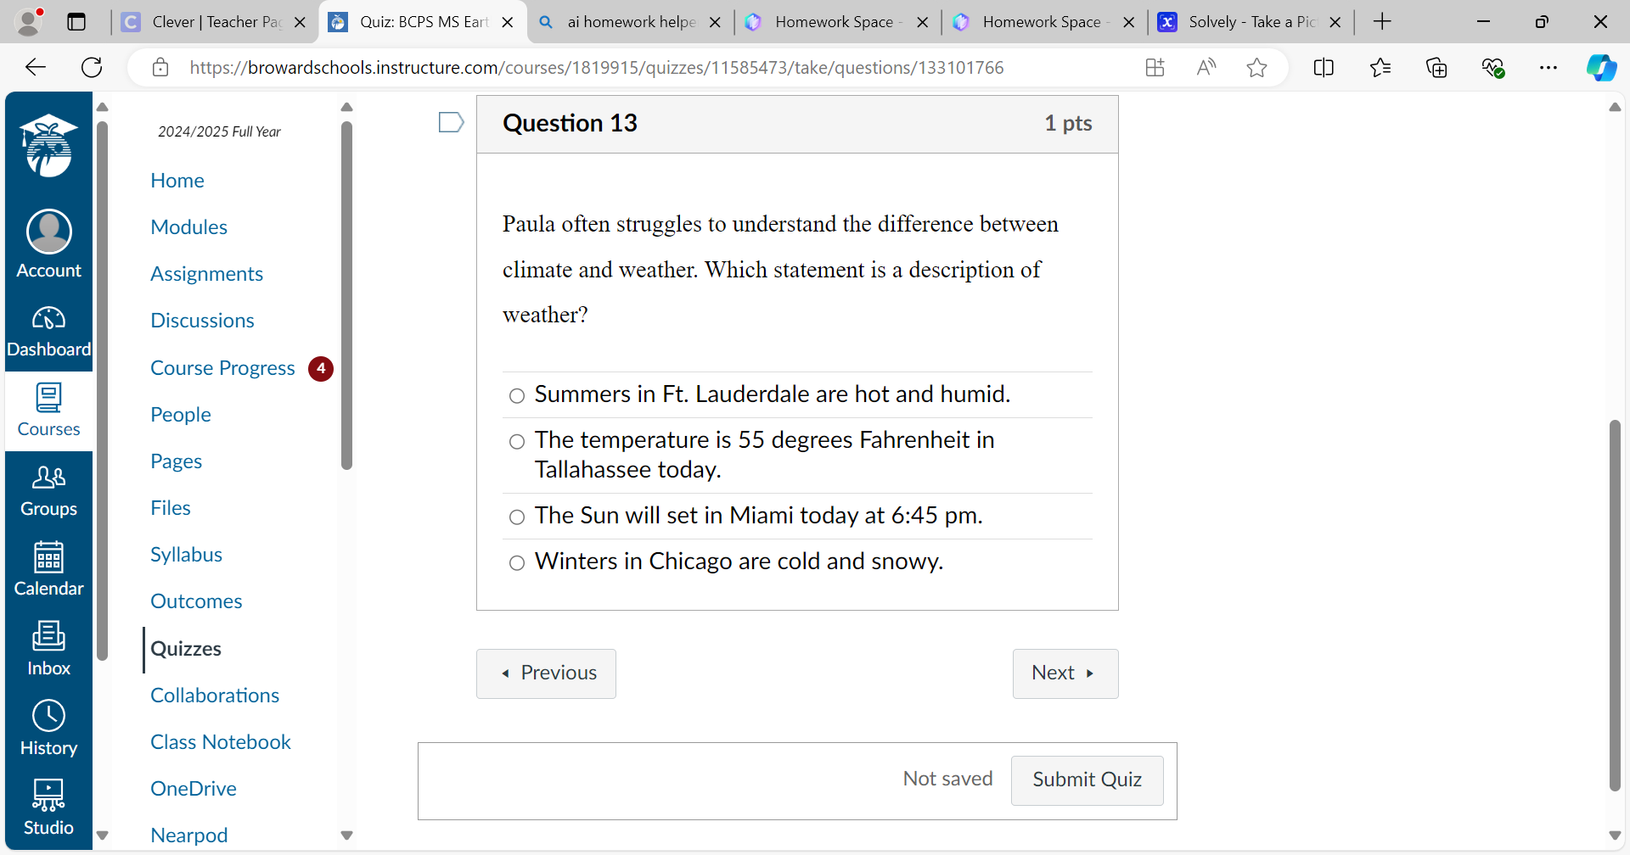Viewport: 1630px width, 855px height.
Task: Open Browser Essentials heart icon
Action: tap(1492, 68)
